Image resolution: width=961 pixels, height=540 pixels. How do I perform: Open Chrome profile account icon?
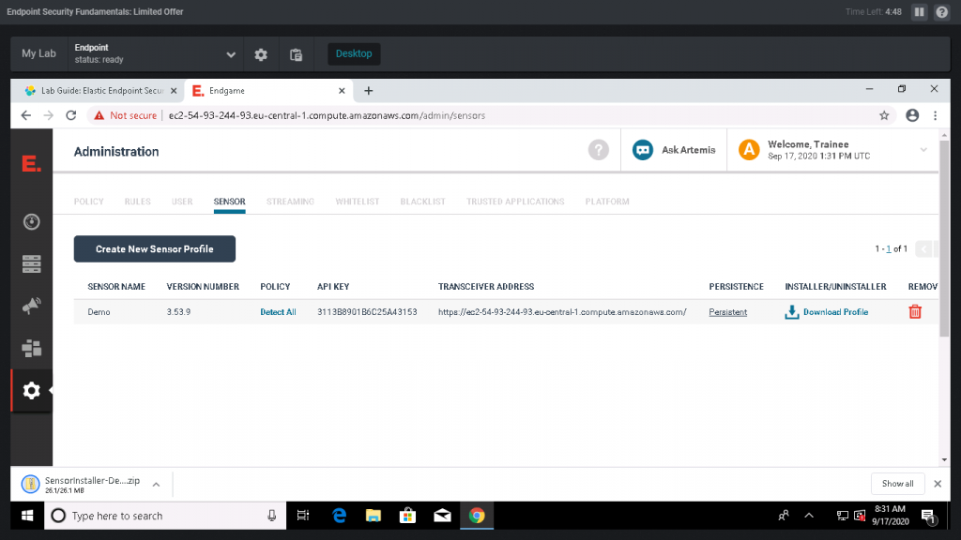[912, 115]
